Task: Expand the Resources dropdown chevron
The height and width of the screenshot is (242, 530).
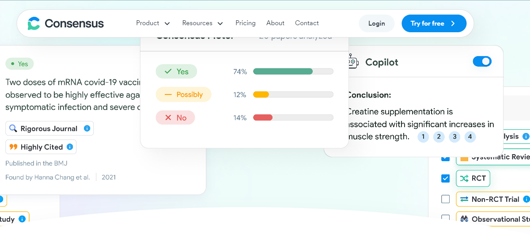Action: click(220, 23)
